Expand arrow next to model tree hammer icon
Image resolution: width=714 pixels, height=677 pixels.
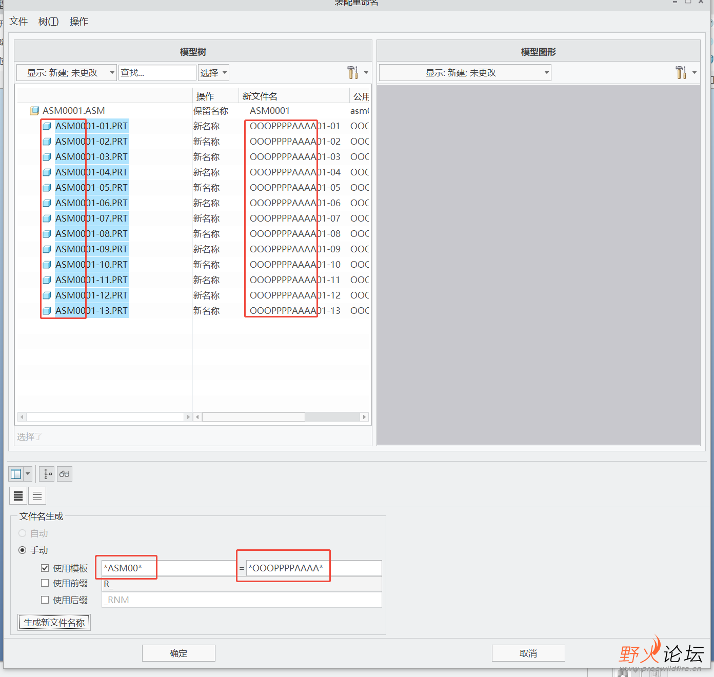tap(366, 73)
